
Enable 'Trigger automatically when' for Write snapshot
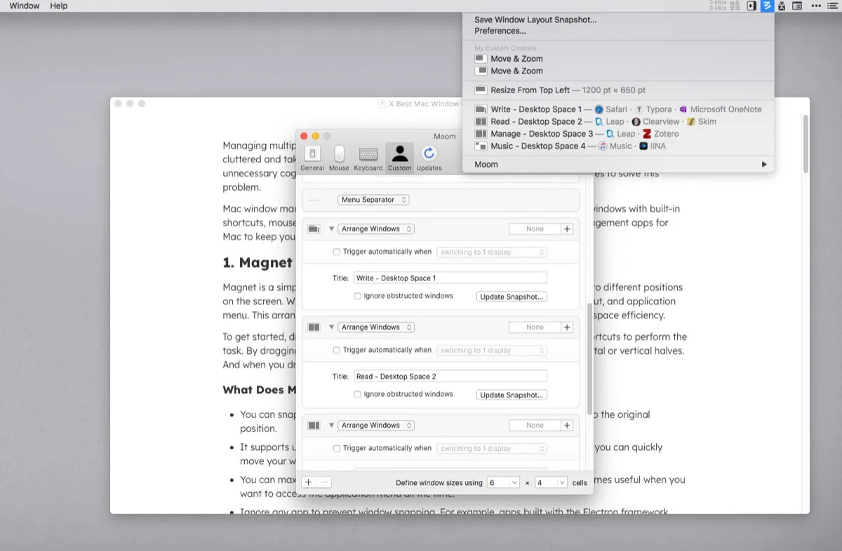(x=337, y=251)
